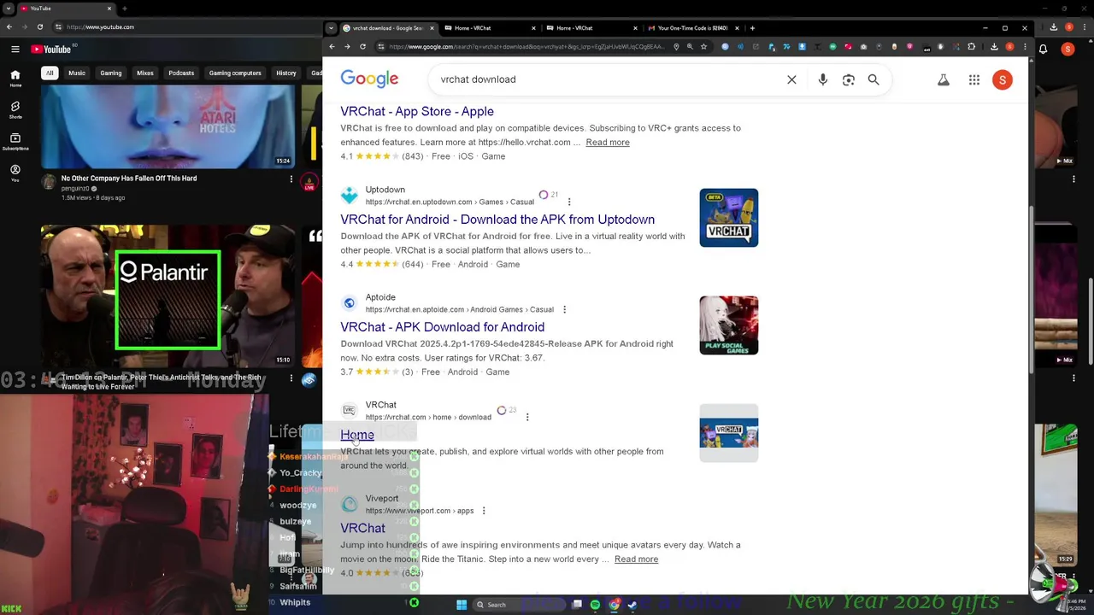1094x615 pixels.
Task: Open menu for Tim Dillon Palantir video
Action: click(291, 378)
